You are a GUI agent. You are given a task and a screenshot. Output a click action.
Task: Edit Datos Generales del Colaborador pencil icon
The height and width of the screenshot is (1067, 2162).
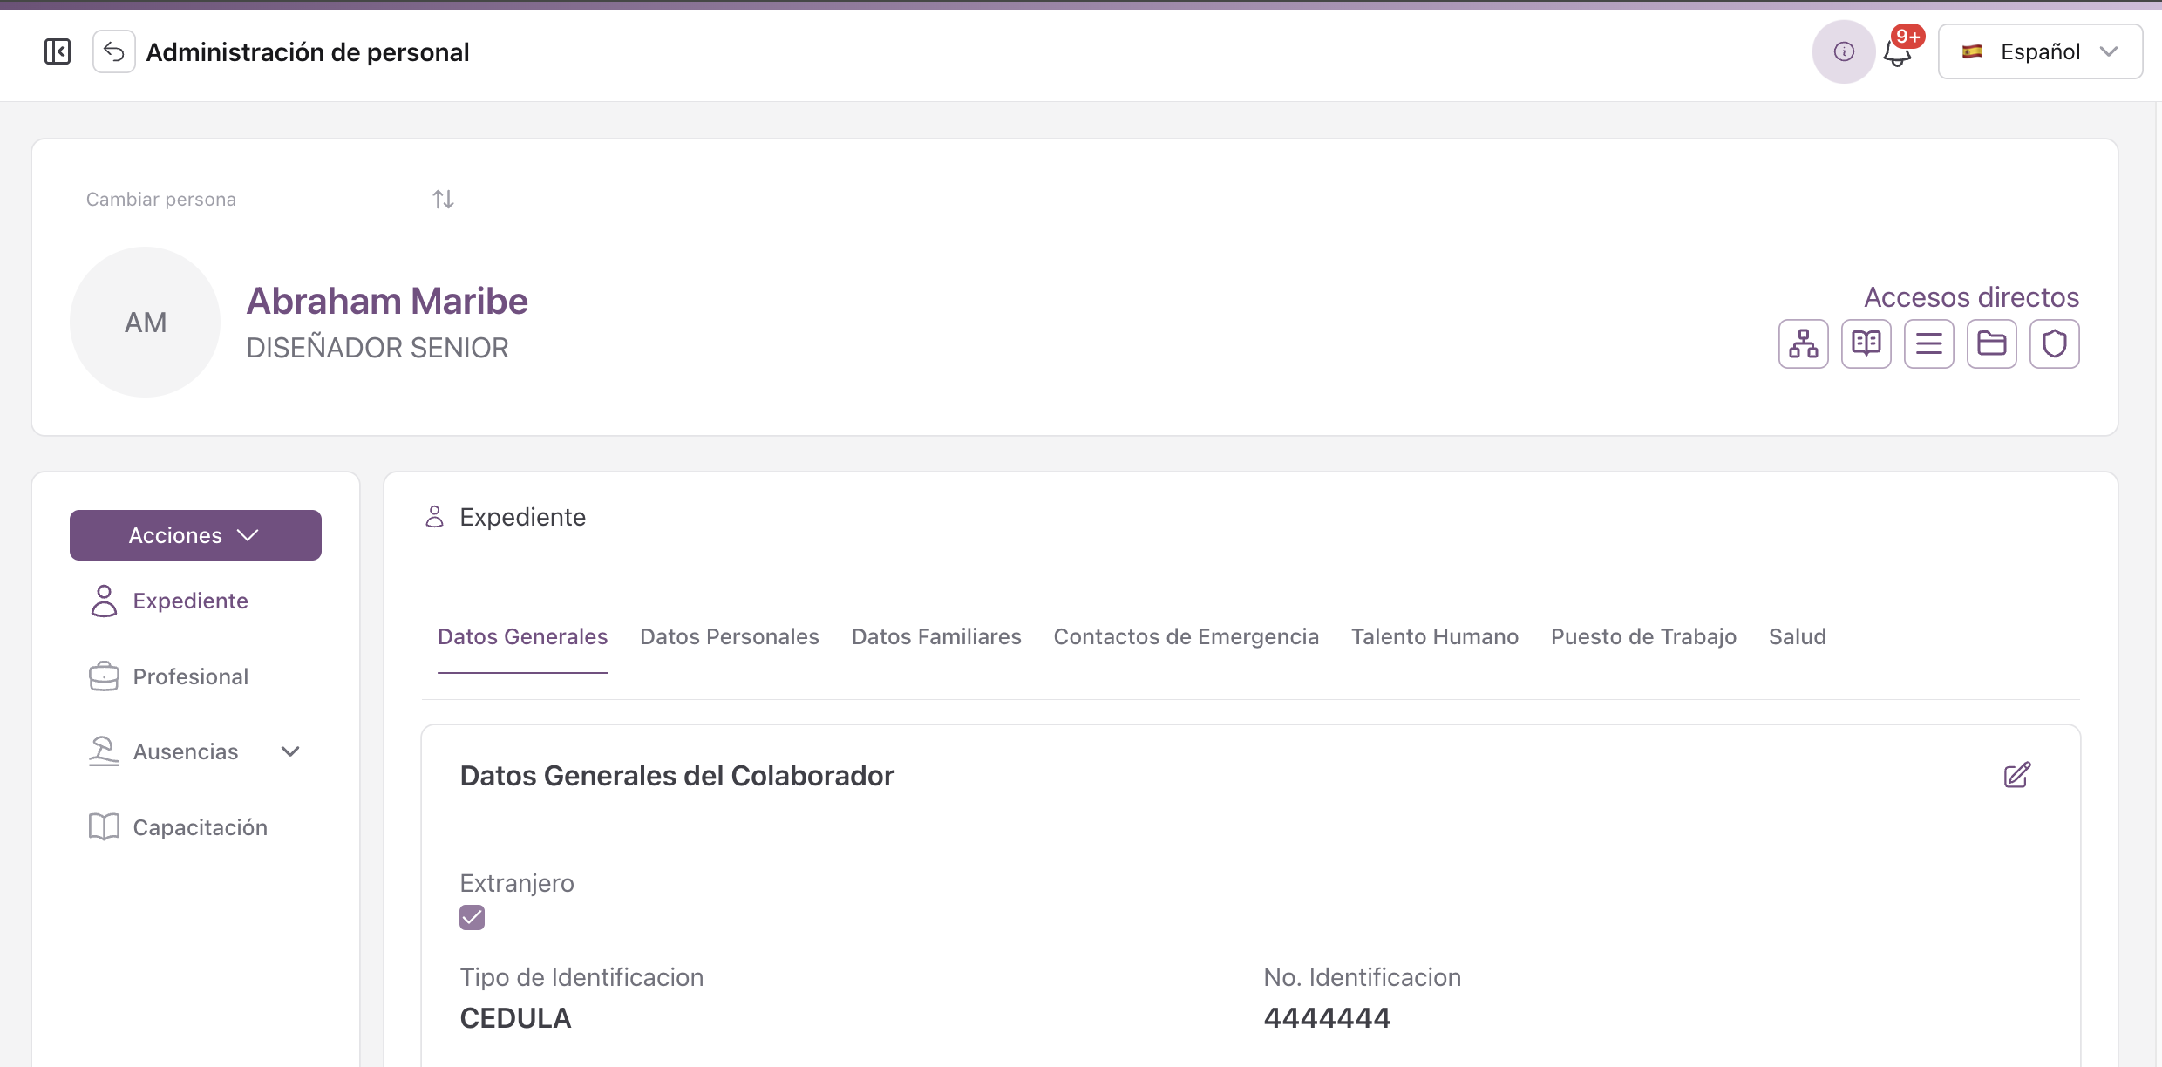point(2017,775)
